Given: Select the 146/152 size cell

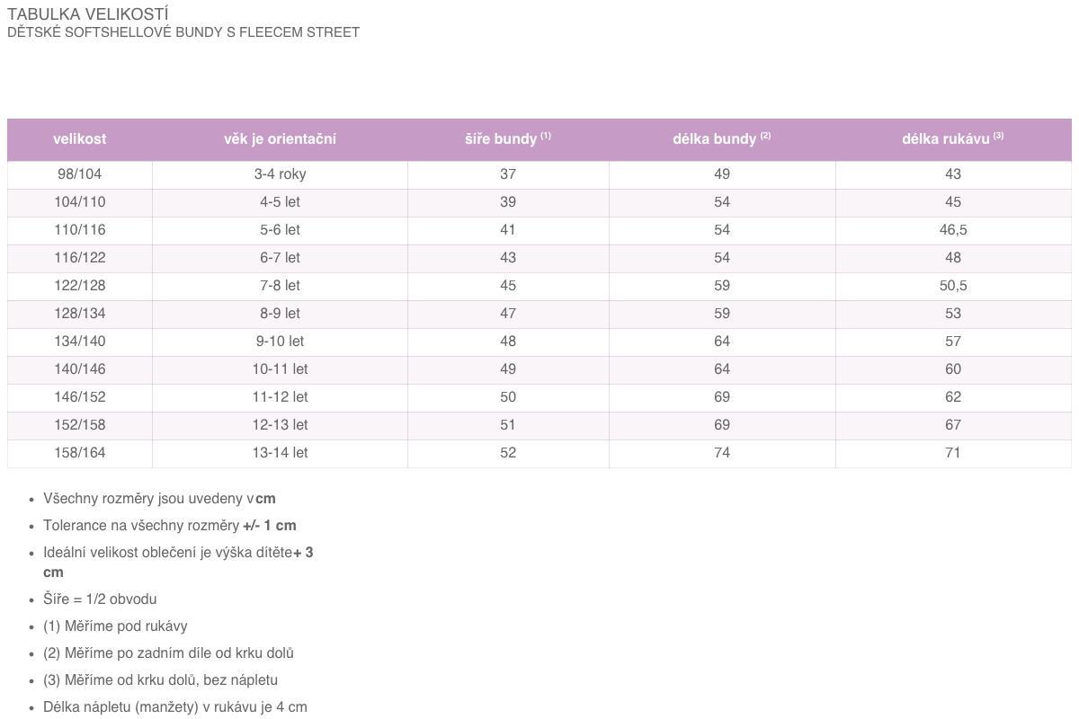Looking at the screenshot, I should 80,397.
